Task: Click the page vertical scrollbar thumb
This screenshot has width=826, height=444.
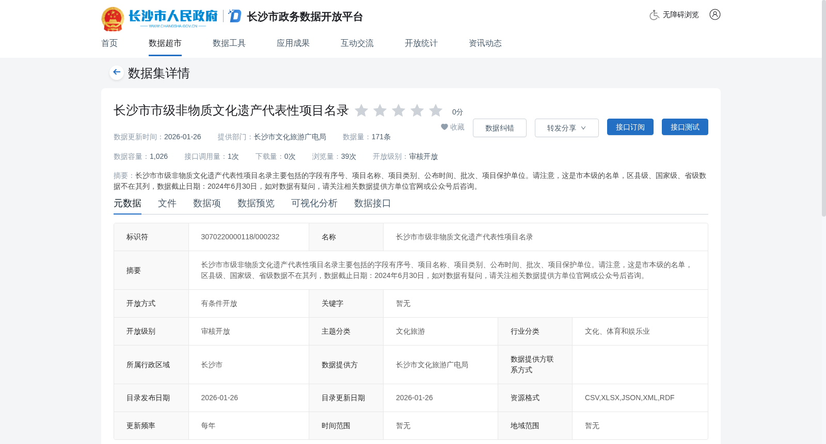Action: tap(824, 108)
